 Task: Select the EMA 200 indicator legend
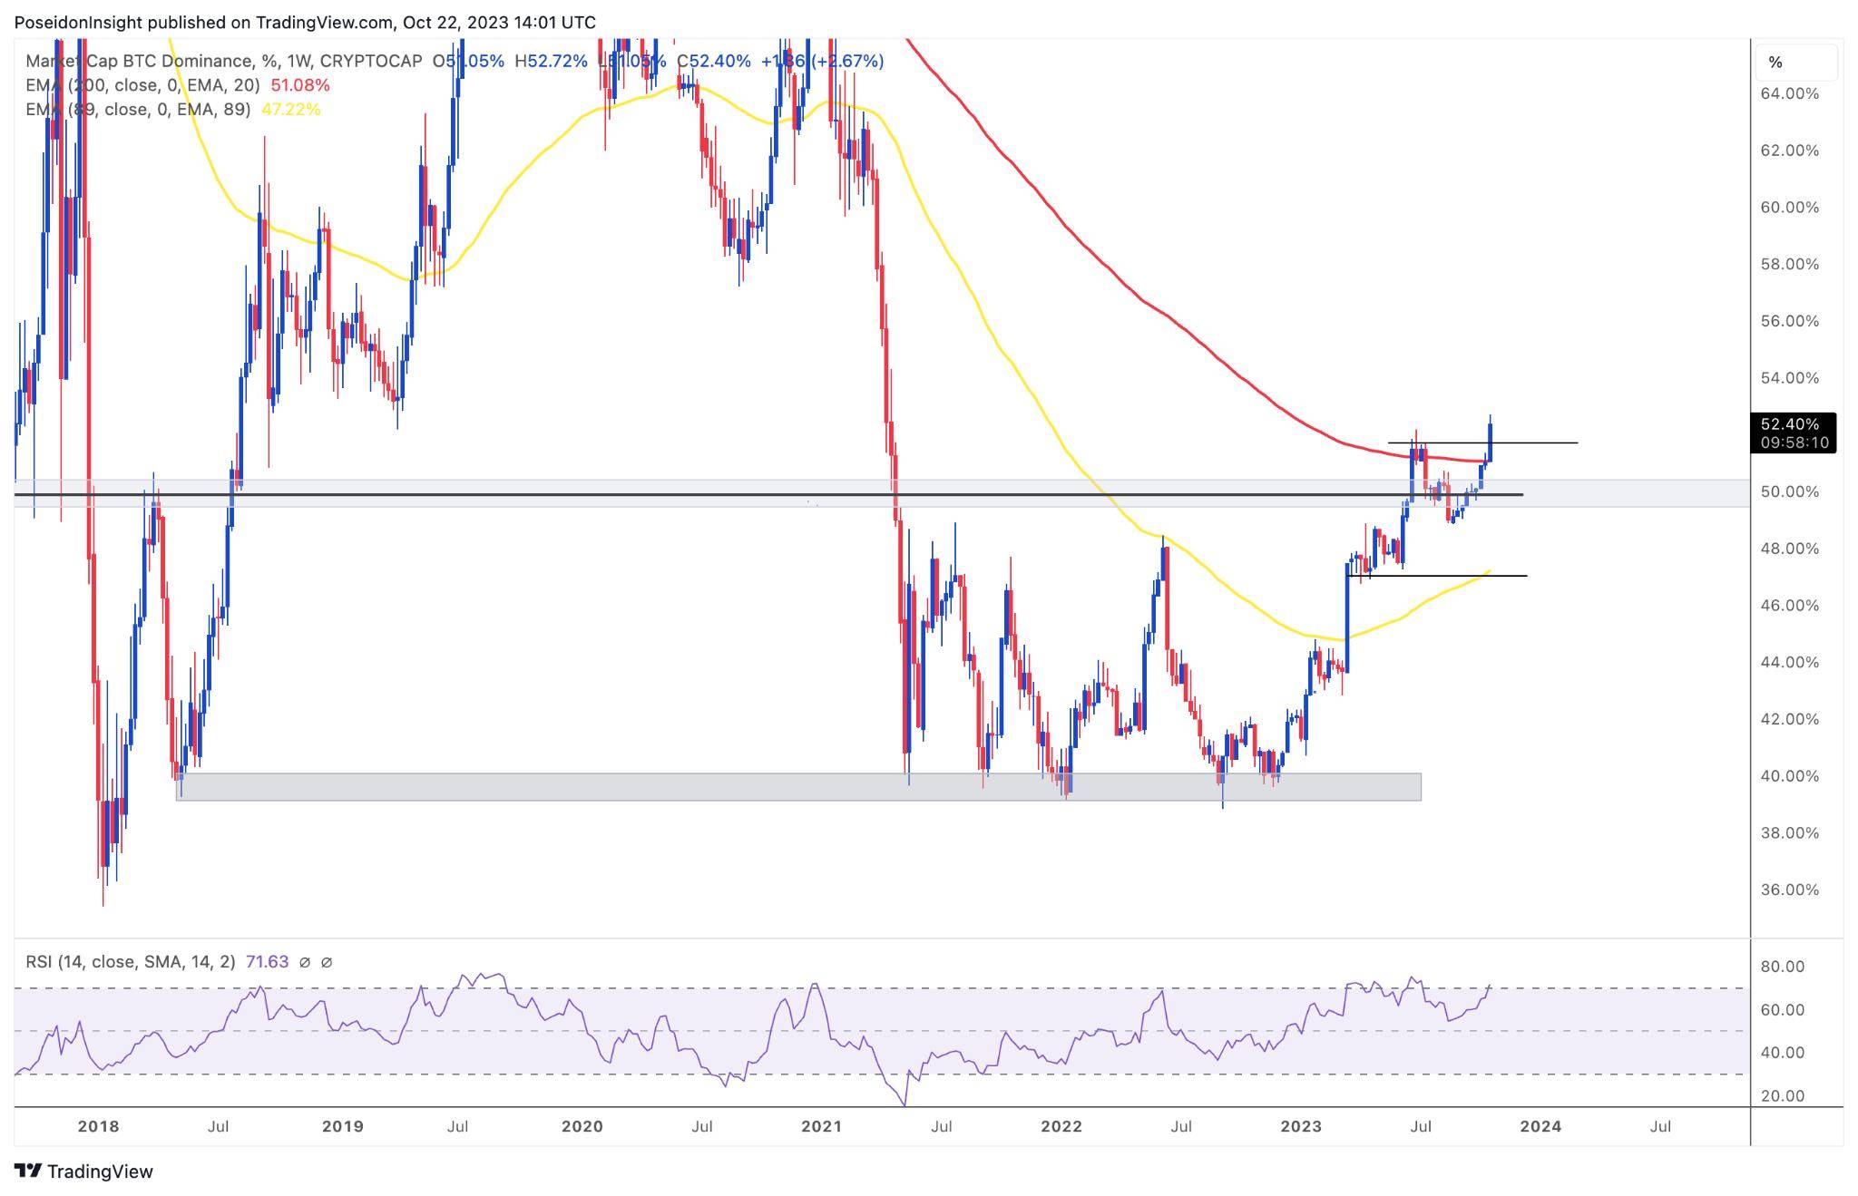142,85
